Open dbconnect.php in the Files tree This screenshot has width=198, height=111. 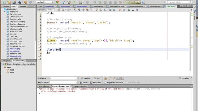pyautogui.click(x=16, y=41)
